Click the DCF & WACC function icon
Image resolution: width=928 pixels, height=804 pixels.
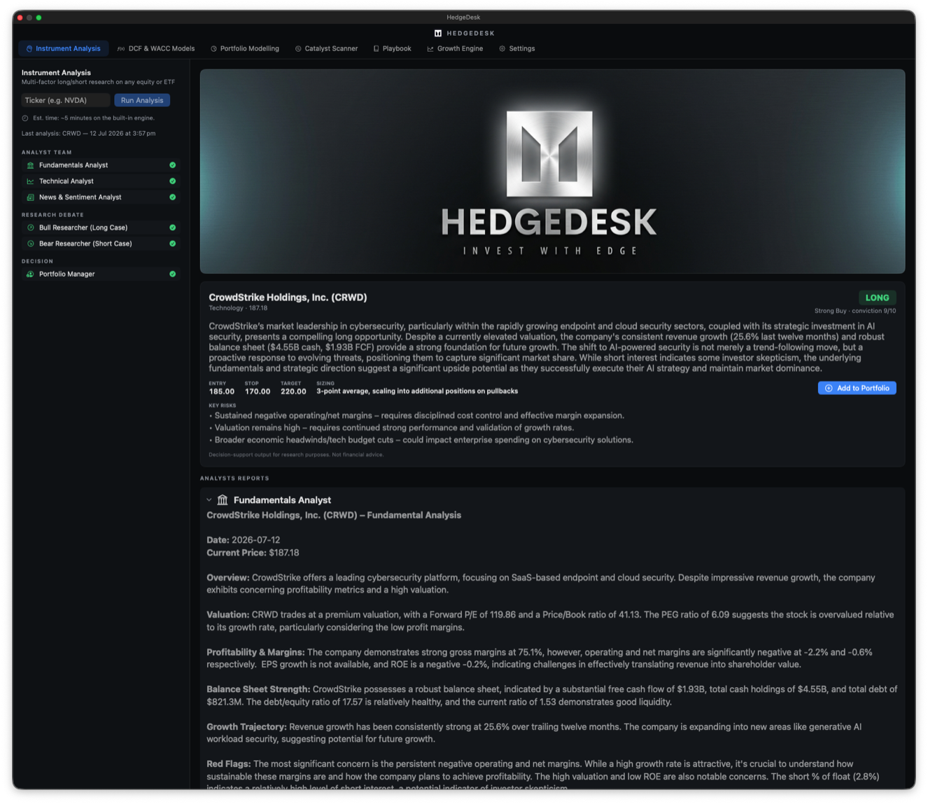point(121,49)
